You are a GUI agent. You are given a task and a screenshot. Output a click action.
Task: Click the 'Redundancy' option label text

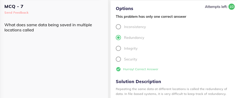pyautogui.click(x=134, y=38)
